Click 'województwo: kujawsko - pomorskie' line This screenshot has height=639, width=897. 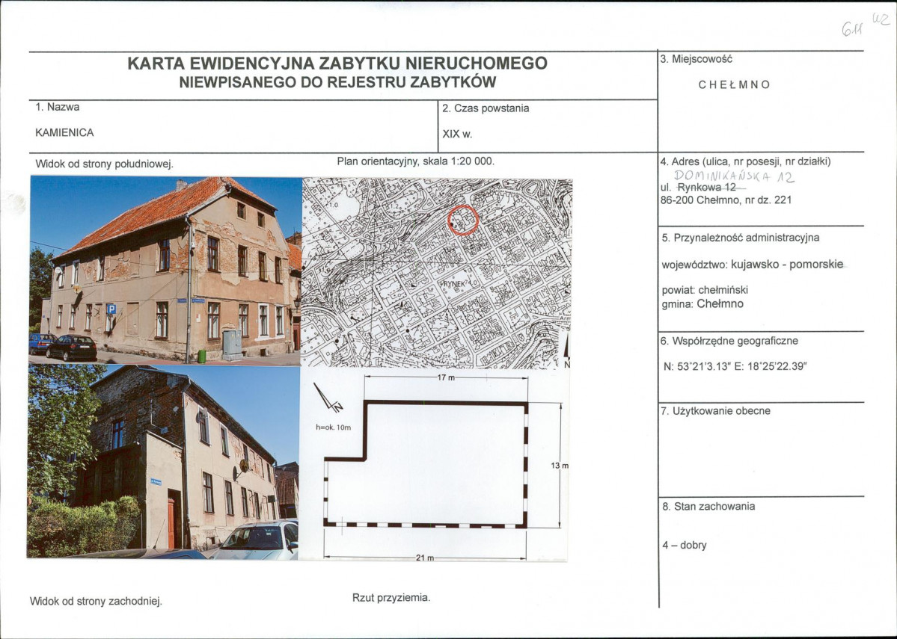point(753,265)
